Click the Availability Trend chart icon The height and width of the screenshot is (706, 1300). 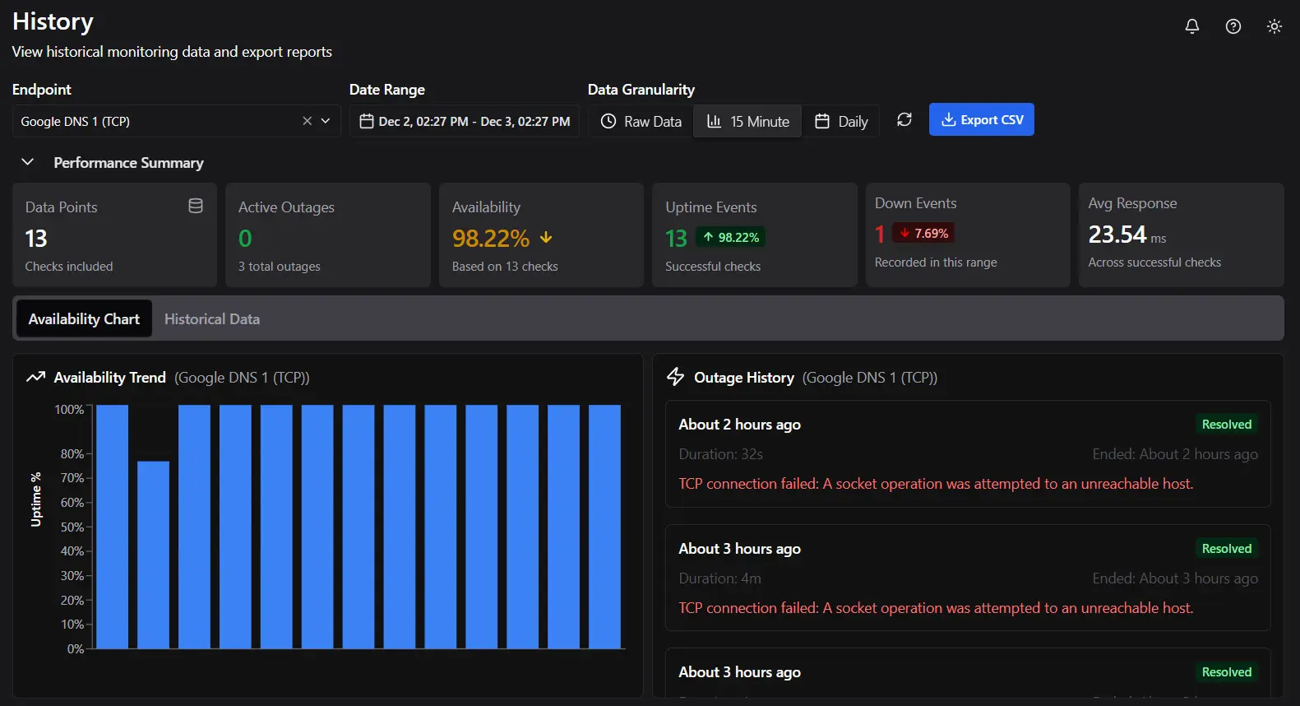35,377
